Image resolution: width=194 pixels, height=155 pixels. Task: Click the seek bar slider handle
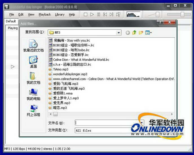coord(182,14)
